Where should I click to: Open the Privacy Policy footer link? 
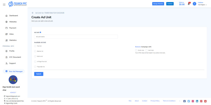pyautogui.click(x=155, y=101)
